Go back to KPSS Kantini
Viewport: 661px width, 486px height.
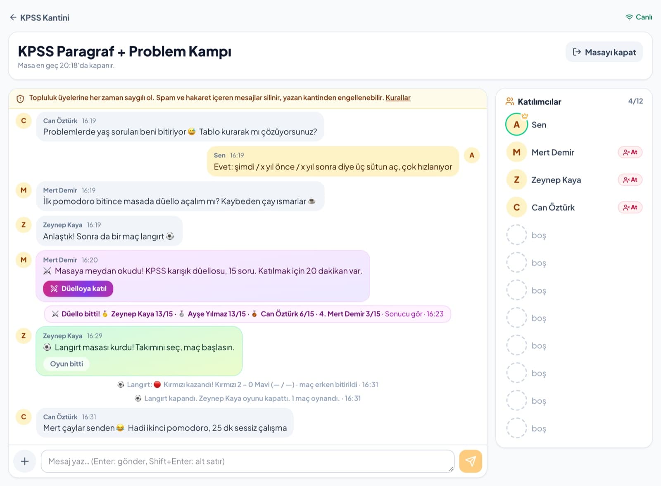39,17
